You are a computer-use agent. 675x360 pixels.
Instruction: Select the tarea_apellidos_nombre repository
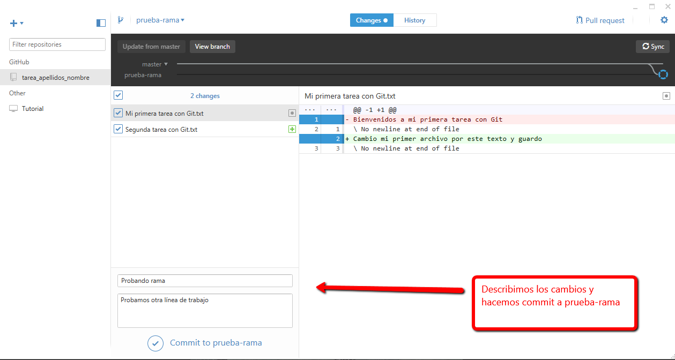[x=55, y=78]
